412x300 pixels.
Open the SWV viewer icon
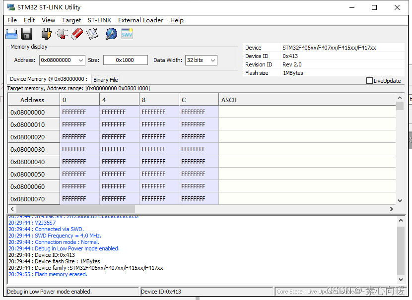click(x=127, y=34)
